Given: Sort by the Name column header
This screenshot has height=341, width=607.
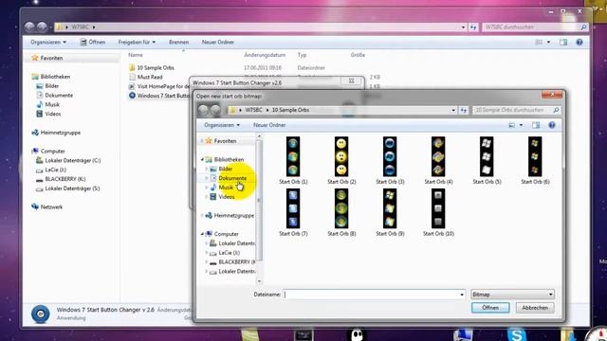Looking at the screenshot, I should pyautogui.click(x=136, y=55).
